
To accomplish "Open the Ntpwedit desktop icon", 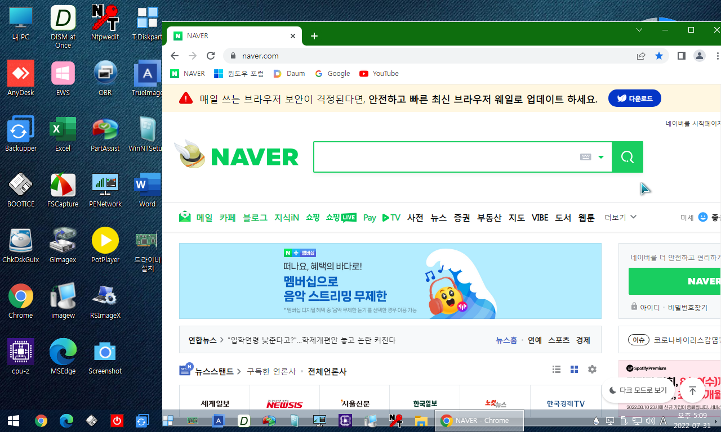I will tap(105, 22).
